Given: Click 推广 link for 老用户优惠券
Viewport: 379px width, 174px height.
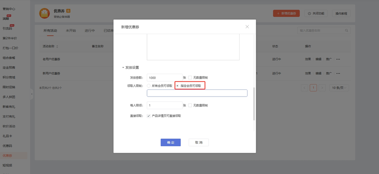Looking at the screenshot, I should click(329, 59).
